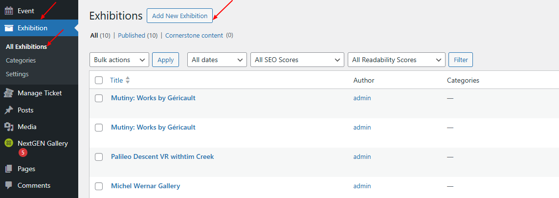Expand the All dates filter dropdown
Screen dimensions: 559x198
(217, 60)
